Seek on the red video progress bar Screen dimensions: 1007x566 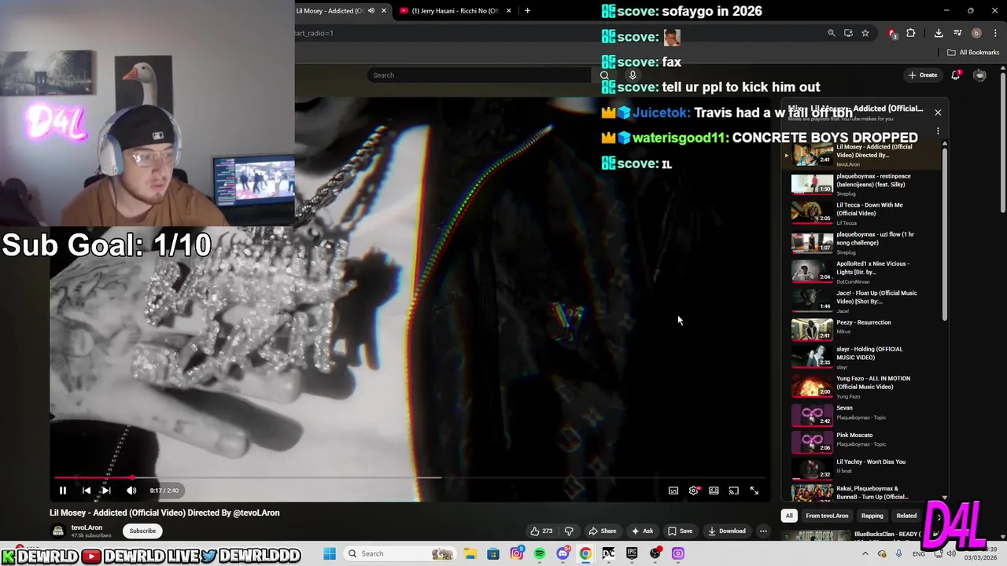click(x=411, y=477)
